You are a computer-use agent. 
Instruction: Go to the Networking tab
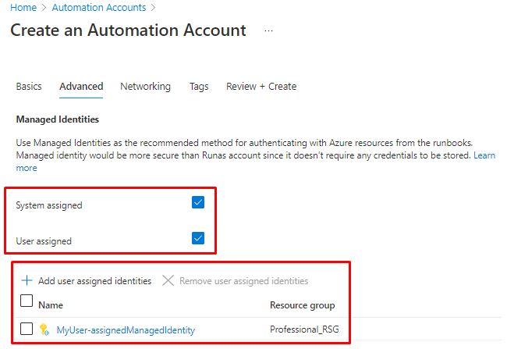[145, 87]
